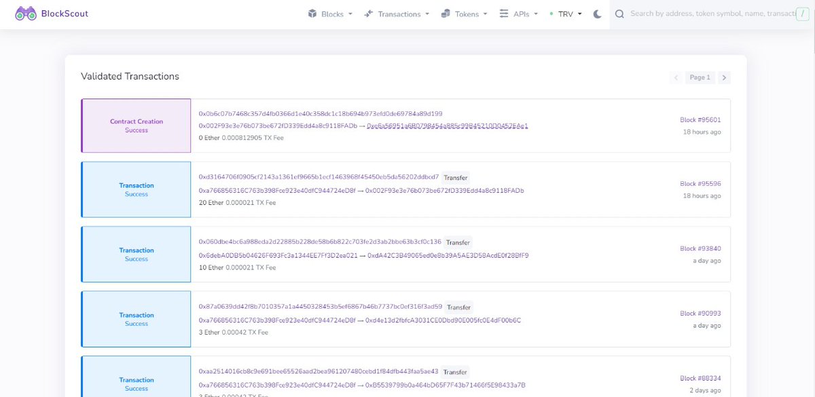The image size is (815, 397).
Task: Open Block #93840 link
Action: pyautogui.click(x=700, y=248)
